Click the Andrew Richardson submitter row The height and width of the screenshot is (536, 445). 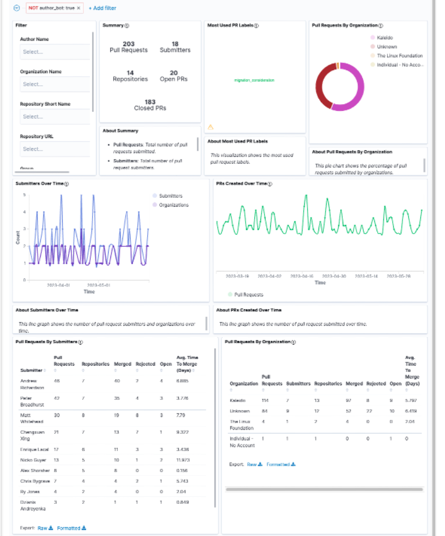coord(113,384)
